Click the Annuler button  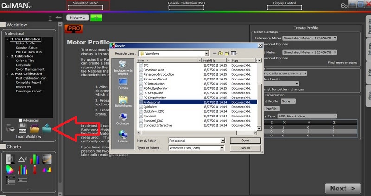(x=245, y=148)
